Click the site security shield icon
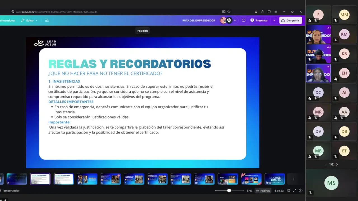Viewport: 358px width, 201px height. [x=13, y=12]
